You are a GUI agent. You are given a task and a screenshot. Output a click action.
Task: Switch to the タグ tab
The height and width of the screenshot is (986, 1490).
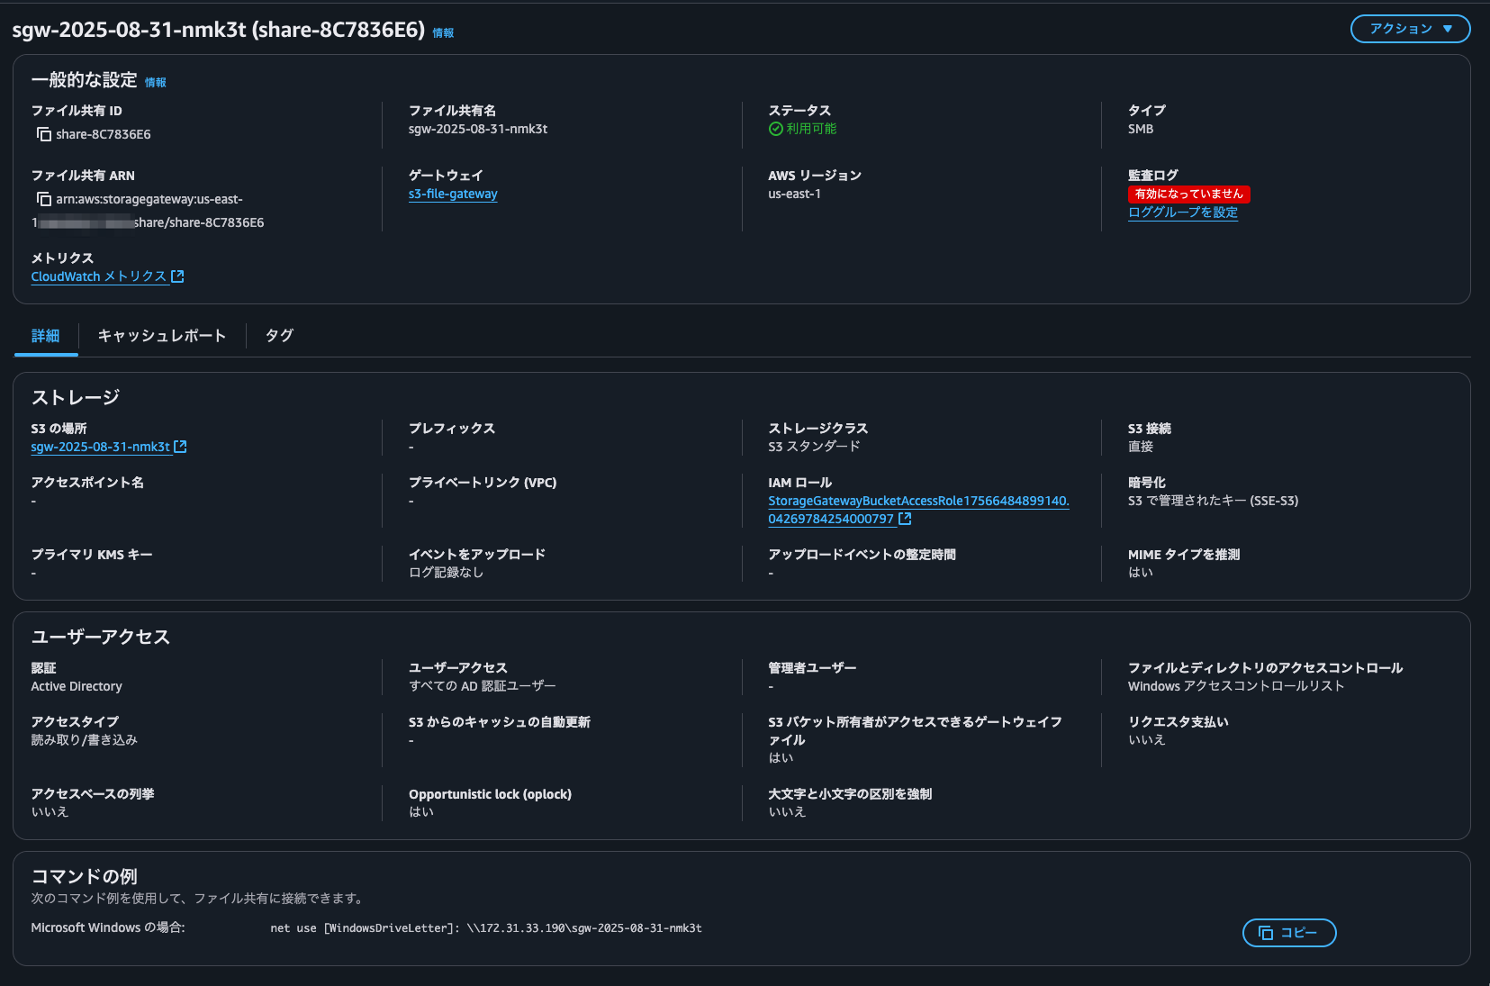coord(280,336)
